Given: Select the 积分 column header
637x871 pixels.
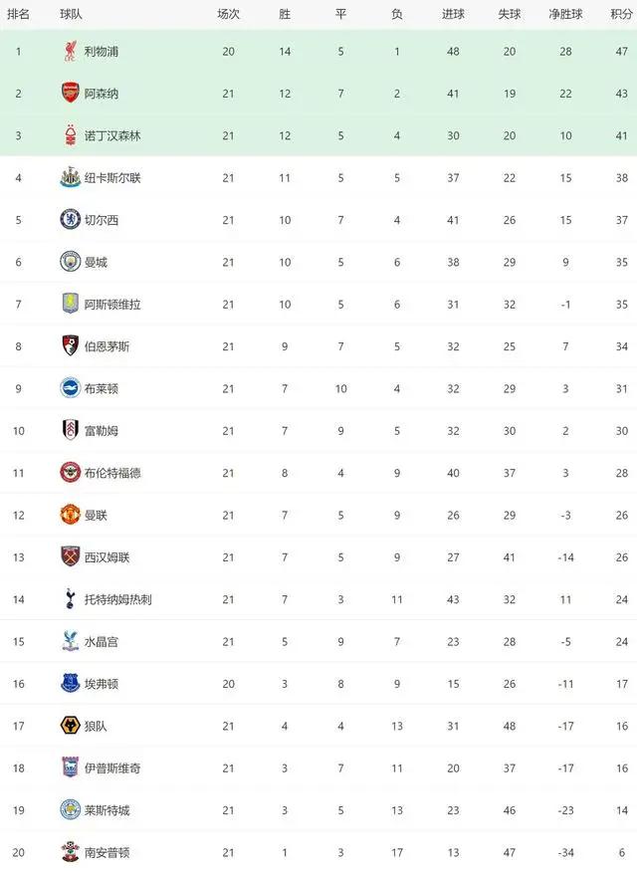Looking at the screenshot, I should (621, 15).
